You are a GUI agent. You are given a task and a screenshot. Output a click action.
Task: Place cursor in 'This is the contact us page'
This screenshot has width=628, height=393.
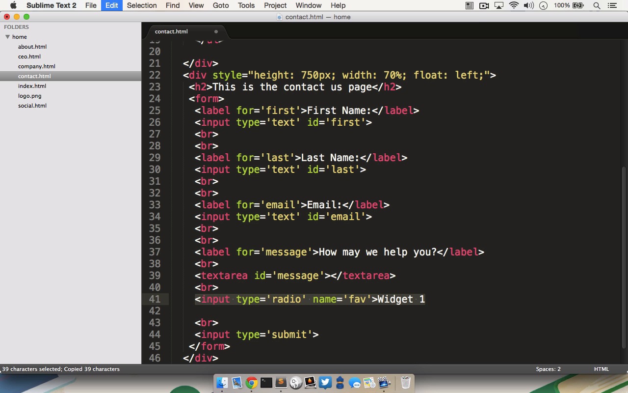[x=292, y=87]
